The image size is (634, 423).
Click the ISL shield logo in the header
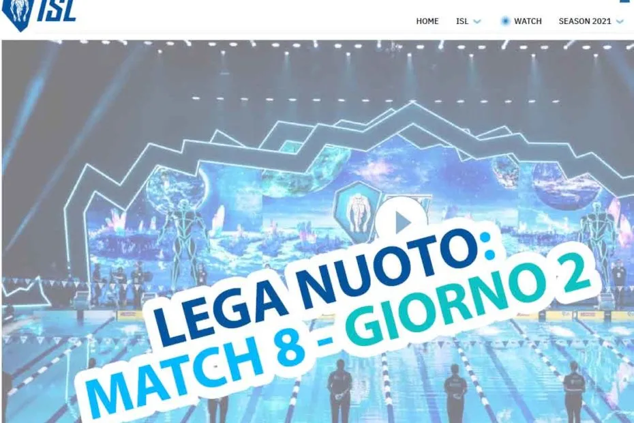17,14
